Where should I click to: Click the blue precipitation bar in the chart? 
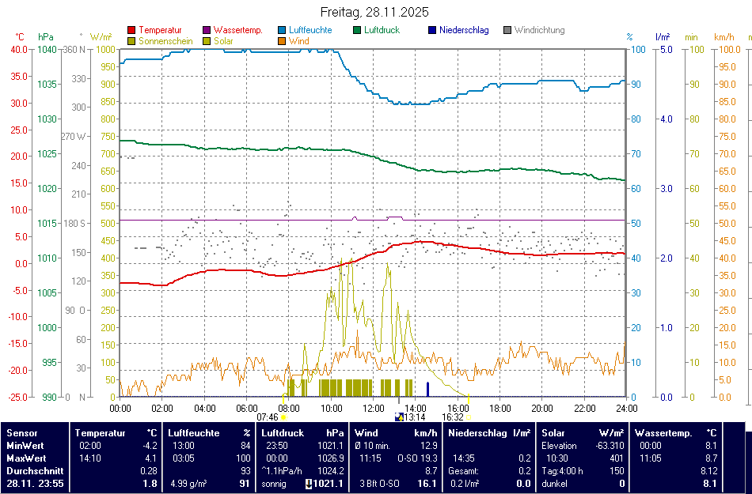[x=427, y=389]
